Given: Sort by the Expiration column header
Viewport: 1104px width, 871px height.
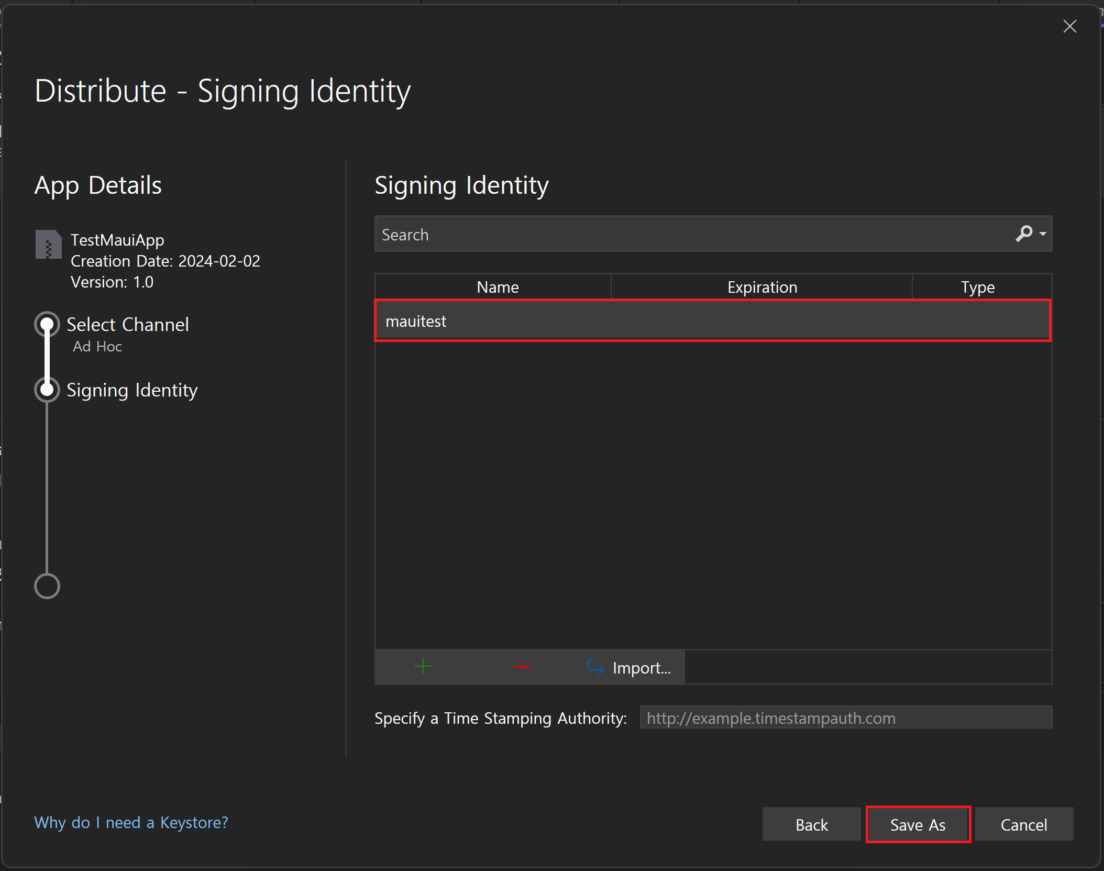Looking at the screenshot, I should tap(761, 287).
